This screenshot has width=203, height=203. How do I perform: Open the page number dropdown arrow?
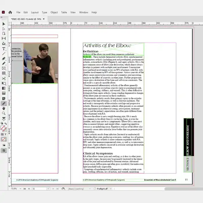48,189
